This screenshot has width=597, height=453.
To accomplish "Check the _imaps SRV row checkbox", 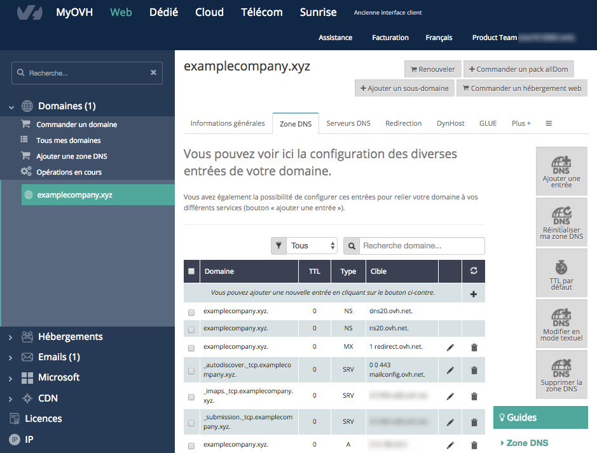I will 191,396.
